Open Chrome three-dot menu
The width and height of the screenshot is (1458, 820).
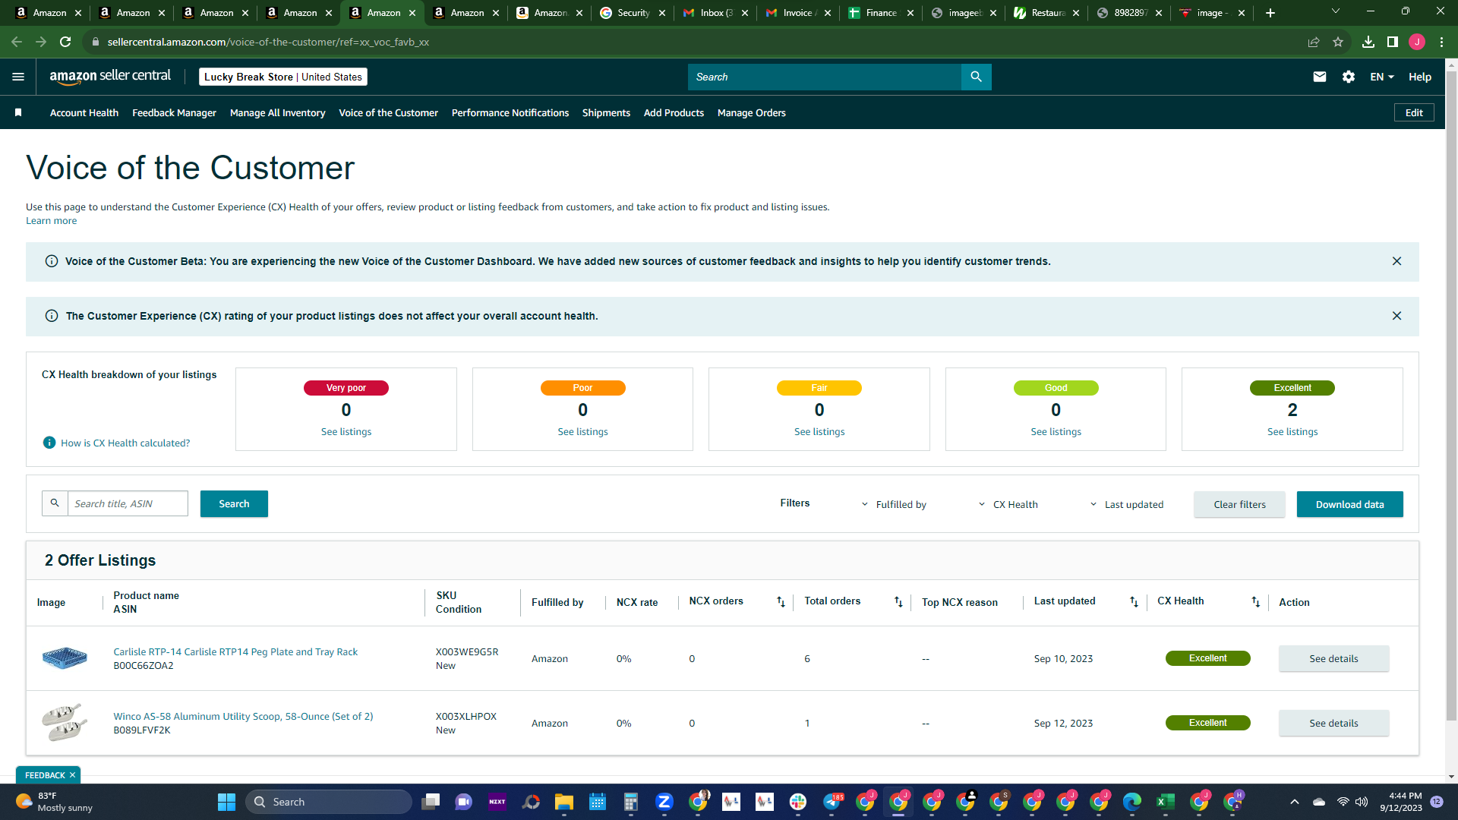click(1441, 42)
